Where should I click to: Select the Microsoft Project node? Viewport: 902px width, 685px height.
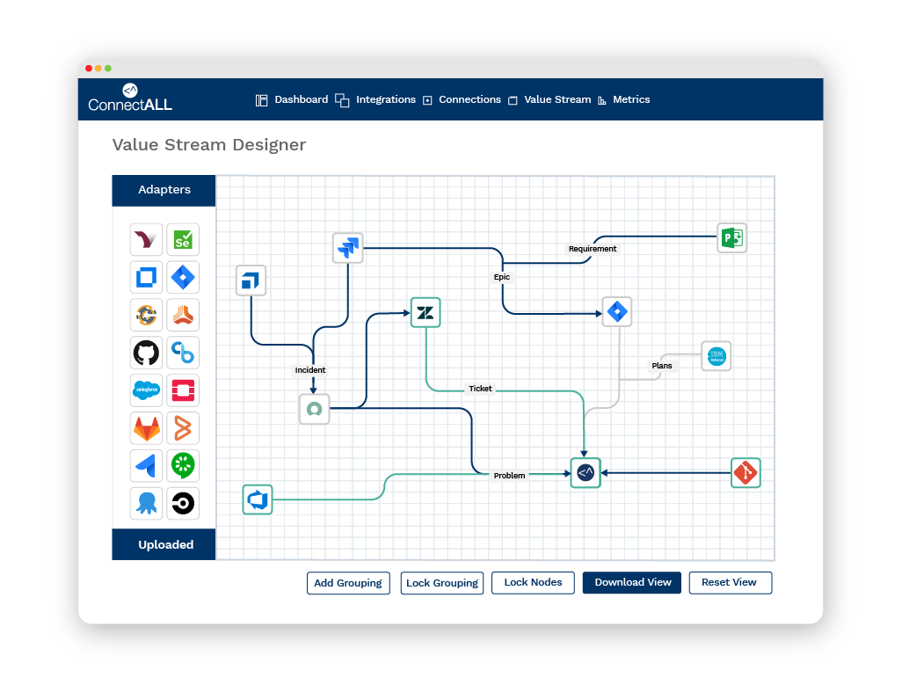point(732,237)
